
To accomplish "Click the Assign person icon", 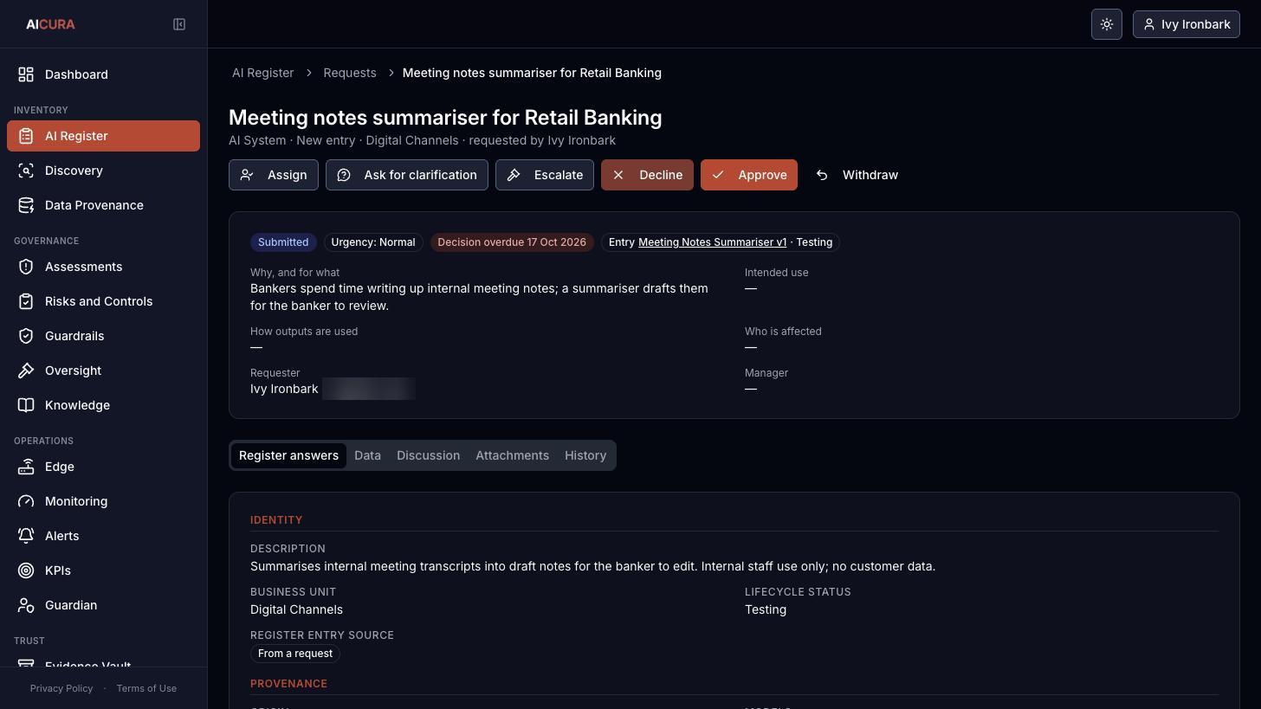I will [x=247, y=175].
